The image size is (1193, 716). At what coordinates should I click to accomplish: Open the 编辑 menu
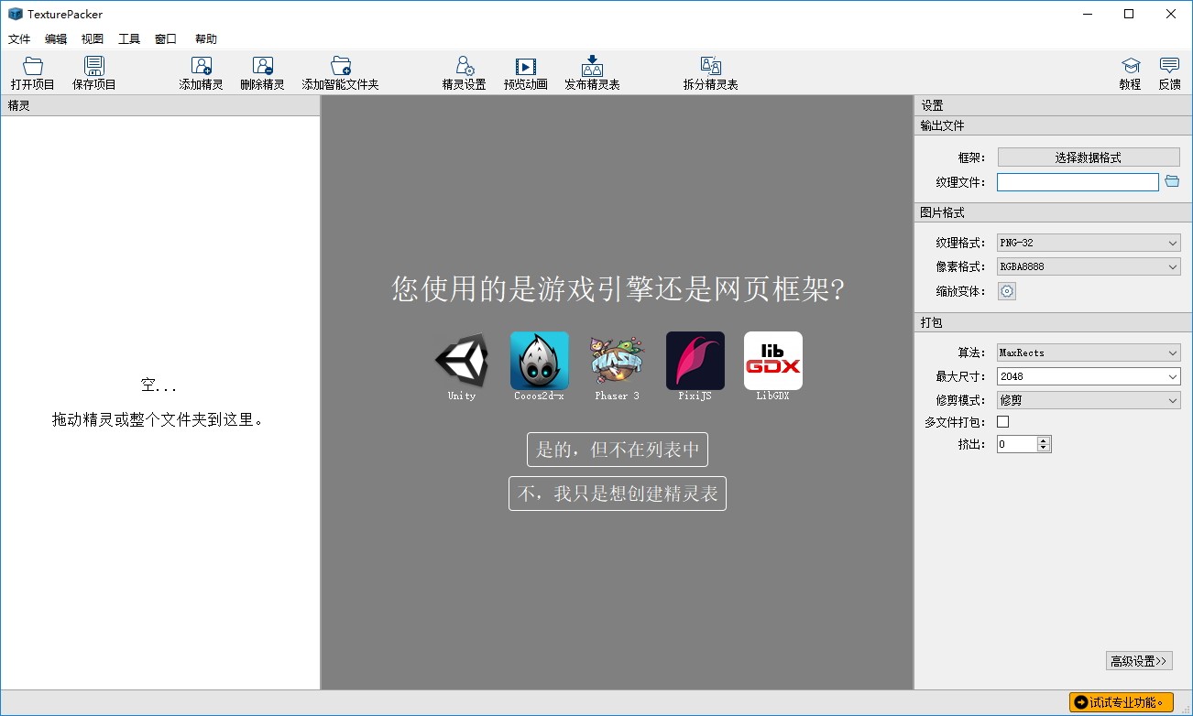tap(56, 39)
